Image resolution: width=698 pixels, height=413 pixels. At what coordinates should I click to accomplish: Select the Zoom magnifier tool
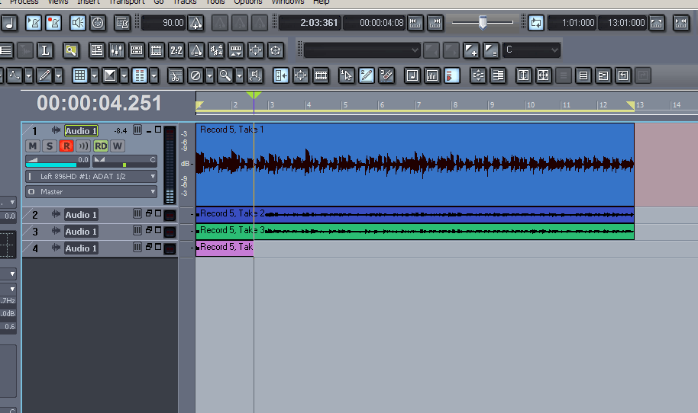coord(225,75)
